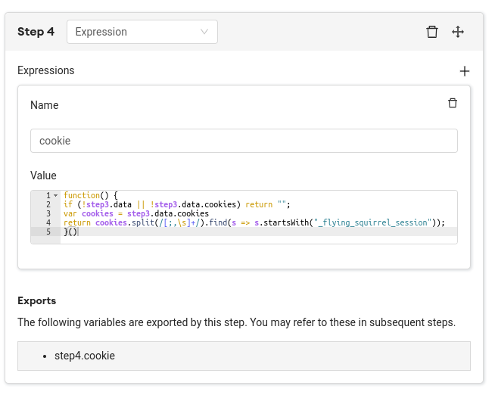Click line number 4 in the gutter

[x=48, y=222]
